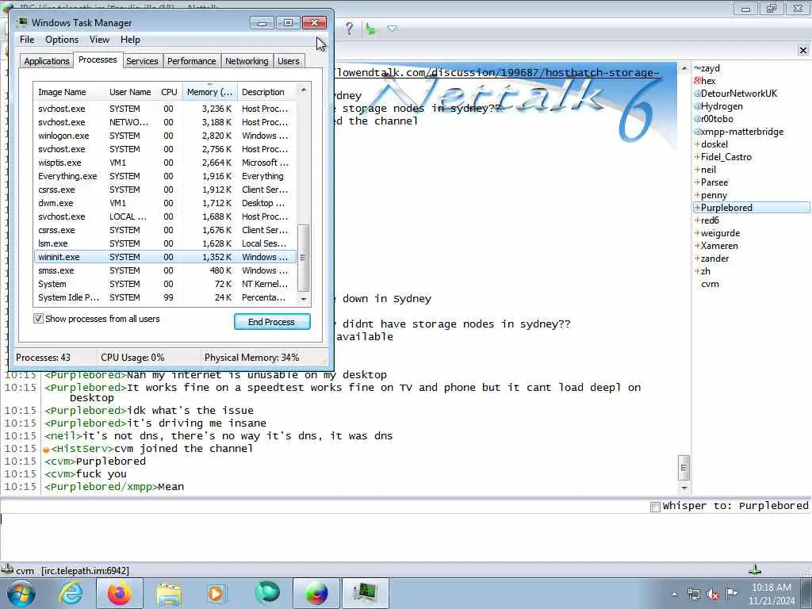Switch to Firefox on the taskbar
The image size is (812, 609).
(x=119, y=593)
